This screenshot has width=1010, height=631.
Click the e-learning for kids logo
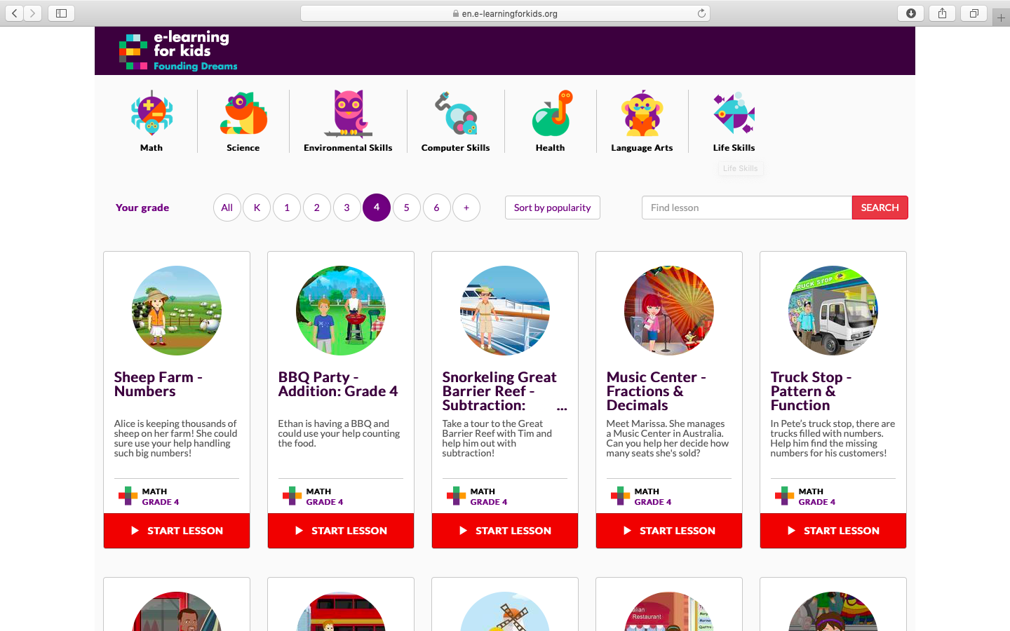click(x=178, y=51)
